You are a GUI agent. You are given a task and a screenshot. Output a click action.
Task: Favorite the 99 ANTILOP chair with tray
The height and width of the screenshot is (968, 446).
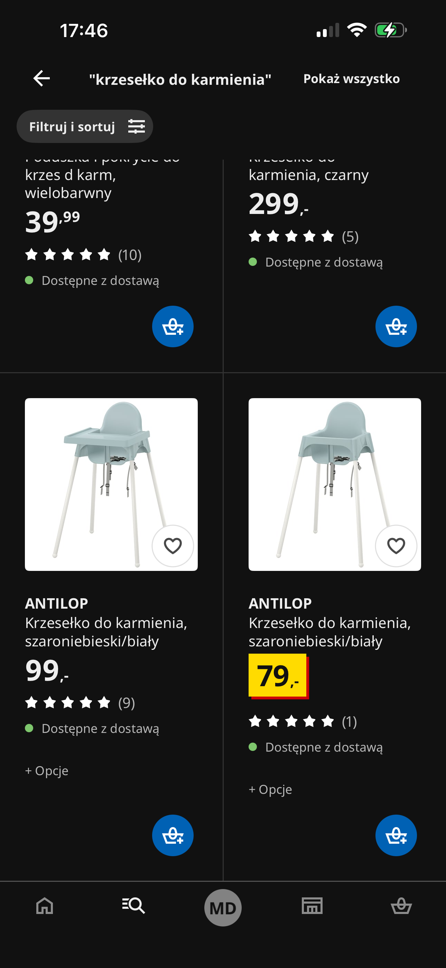coord(173,546)
